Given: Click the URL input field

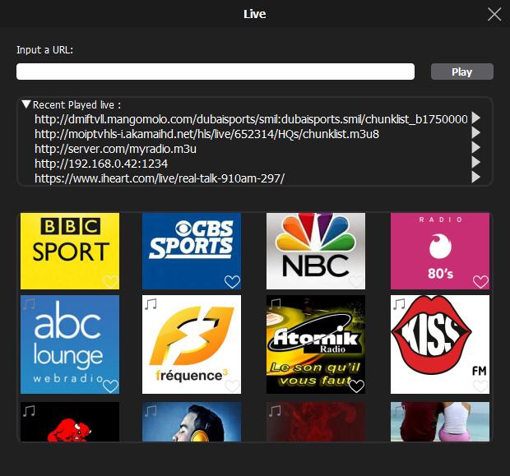Looking at the screenshot, I should pyautogui.click(x=216, y=72).
